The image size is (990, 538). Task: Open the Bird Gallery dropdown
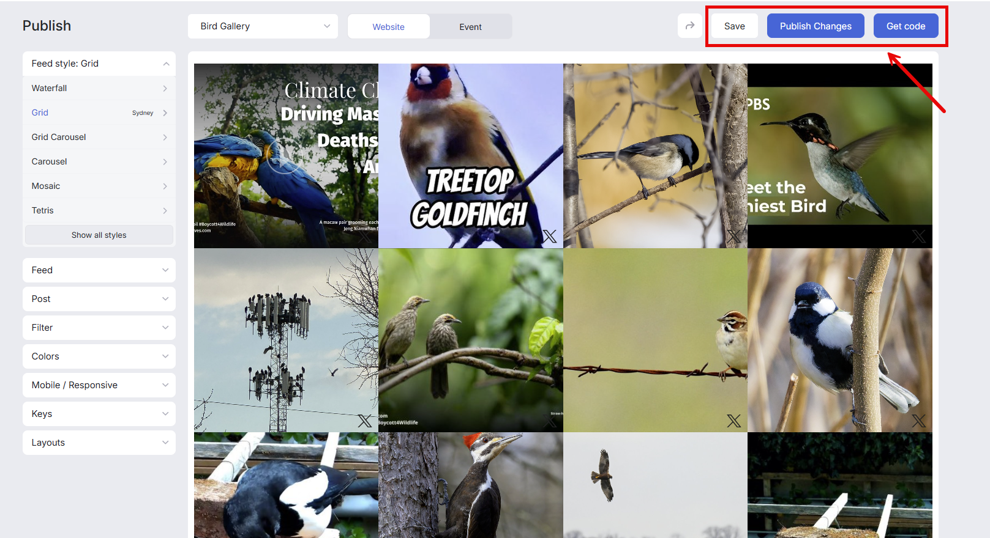263,26
